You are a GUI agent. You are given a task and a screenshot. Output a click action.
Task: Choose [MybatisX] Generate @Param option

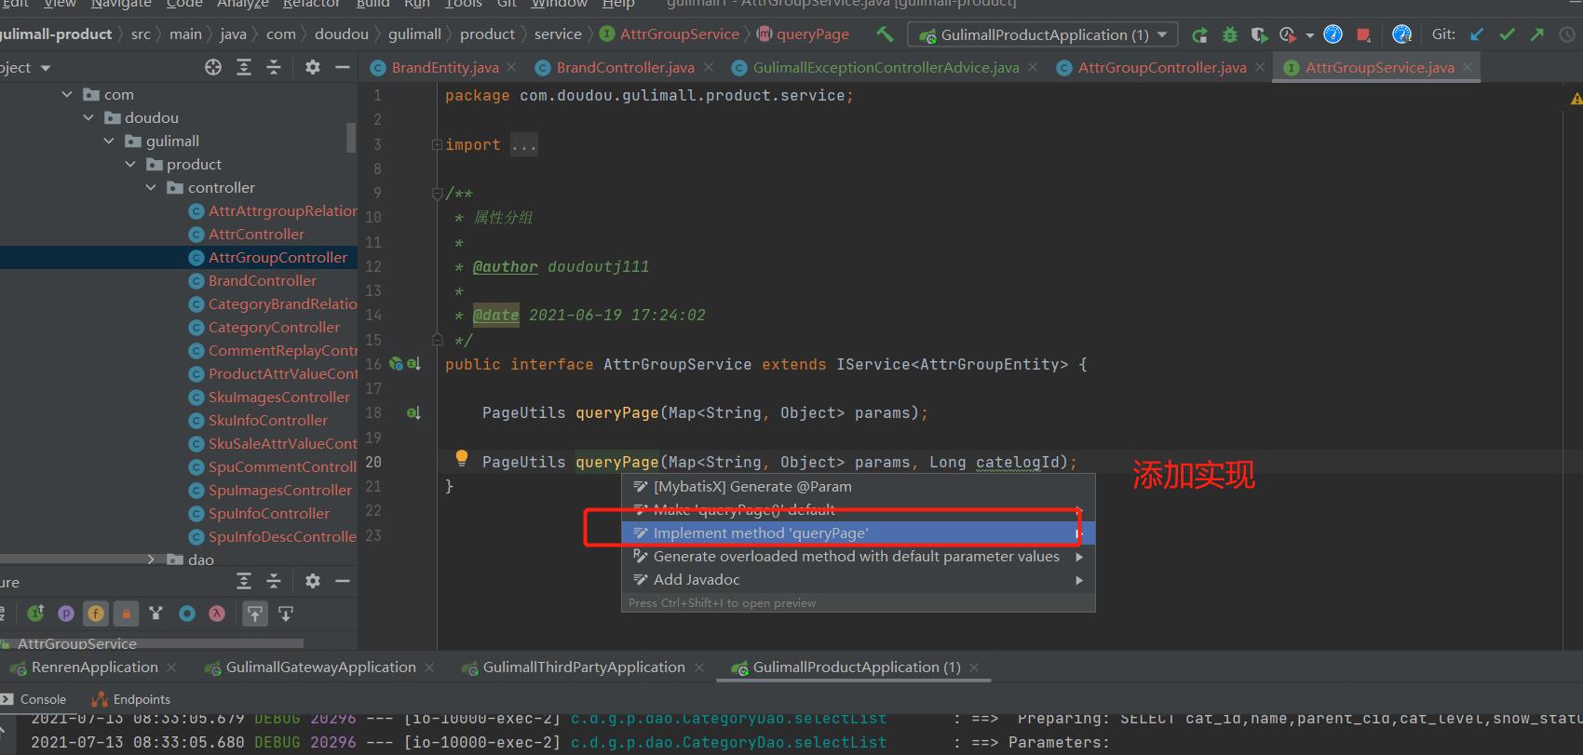coord(858,486)
